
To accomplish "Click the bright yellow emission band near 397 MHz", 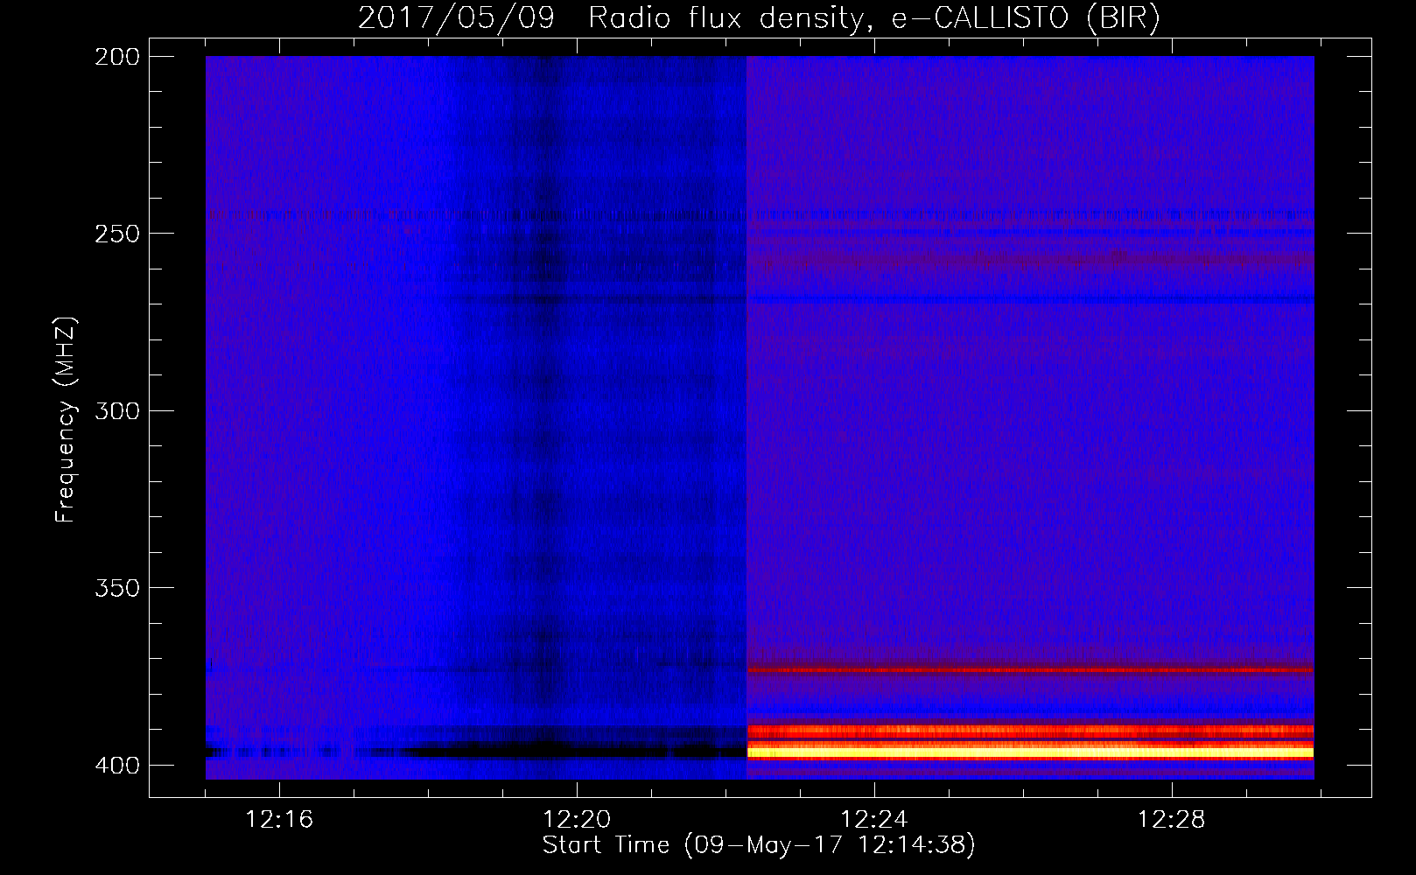I will [x=1030, y=752].
